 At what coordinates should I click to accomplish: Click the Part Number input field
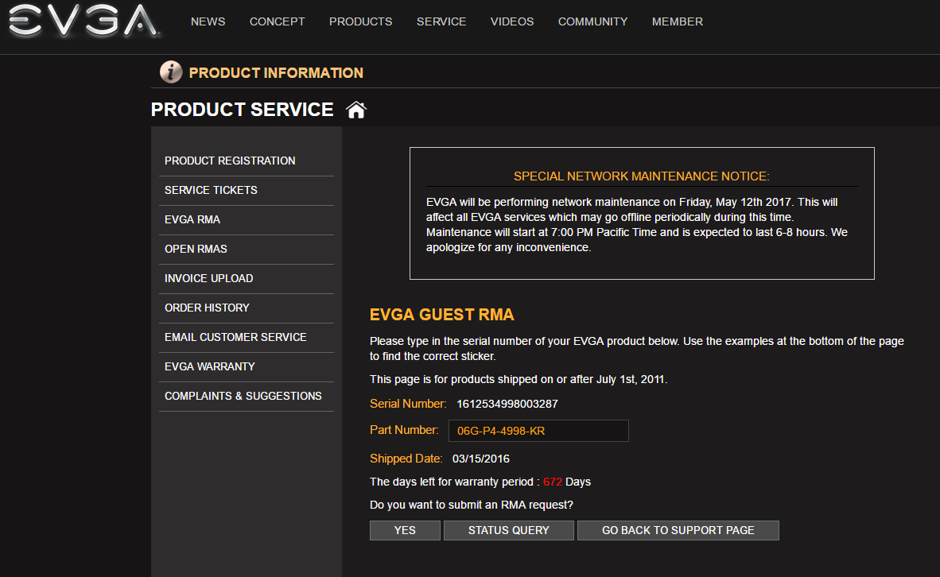pyautogui.click(x=538, y=431)
